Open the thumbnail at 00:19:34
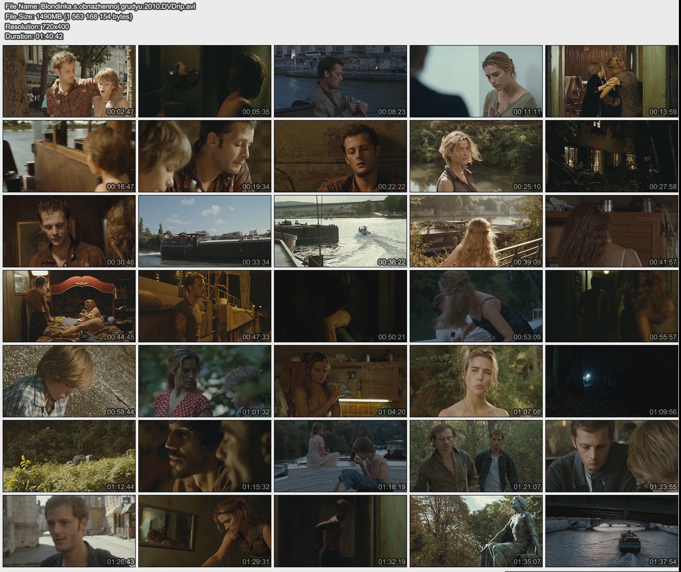 pyautogui.click(x=205, y=156)
